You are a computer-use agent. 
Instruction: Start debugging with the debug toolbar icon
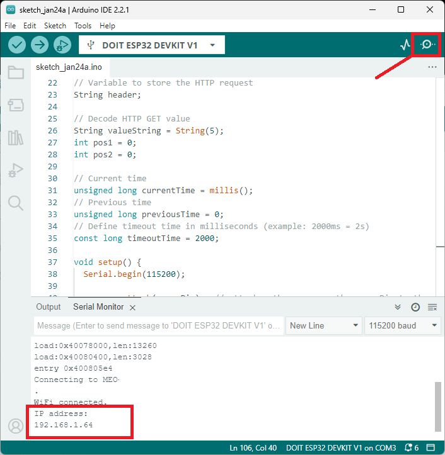click(62, 45)
